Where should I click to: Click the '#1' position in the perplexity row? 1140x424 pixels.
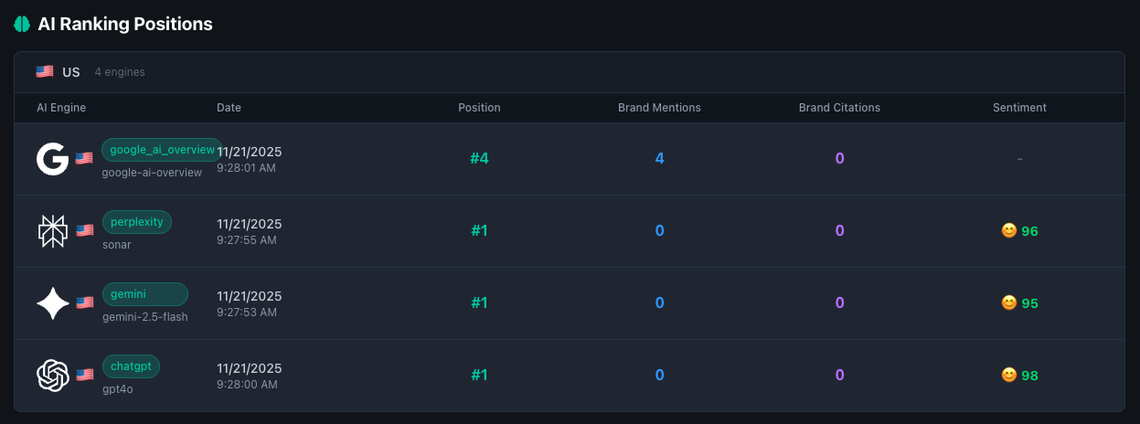pyautogui.click(x=479, y=231)
